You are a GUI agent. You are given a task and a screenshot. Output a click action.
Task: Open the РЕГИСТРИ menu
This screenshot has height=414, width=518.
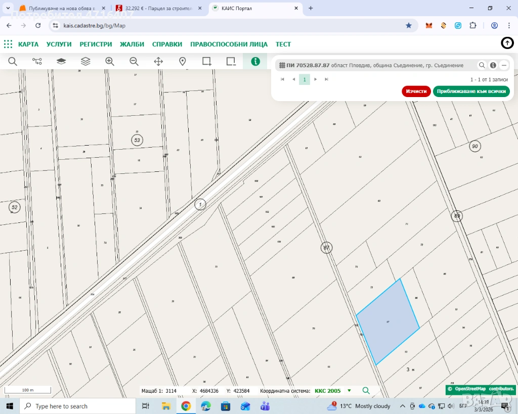(x=96, y=44)
